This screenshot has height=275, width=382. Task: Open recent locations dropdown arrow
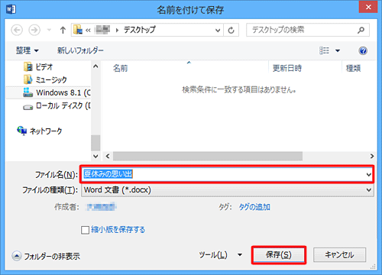[x=49, y=30]
